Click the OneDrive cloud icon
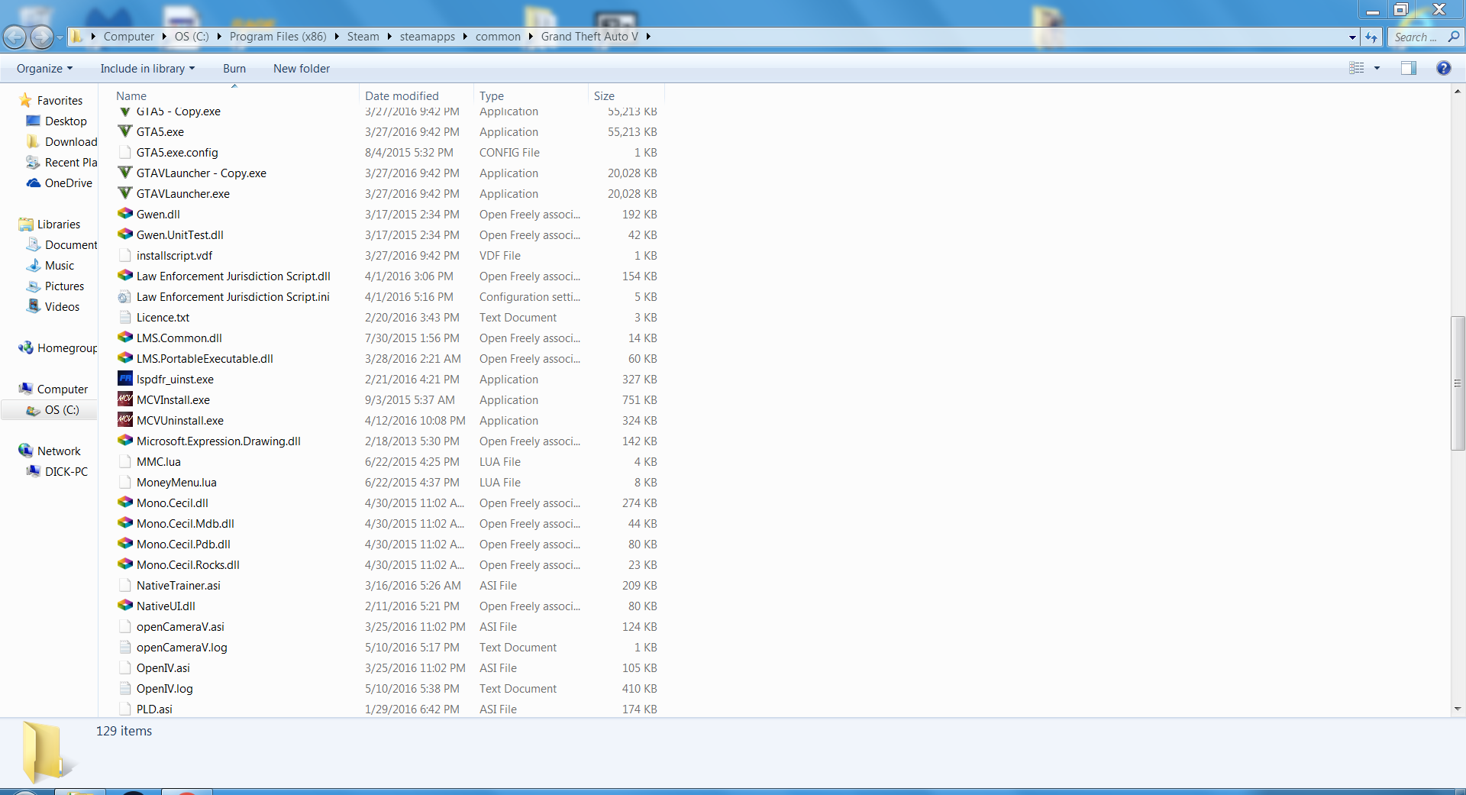Image resolution: width=1466 pixels, height=795 pixels. (x=33, y=183)
